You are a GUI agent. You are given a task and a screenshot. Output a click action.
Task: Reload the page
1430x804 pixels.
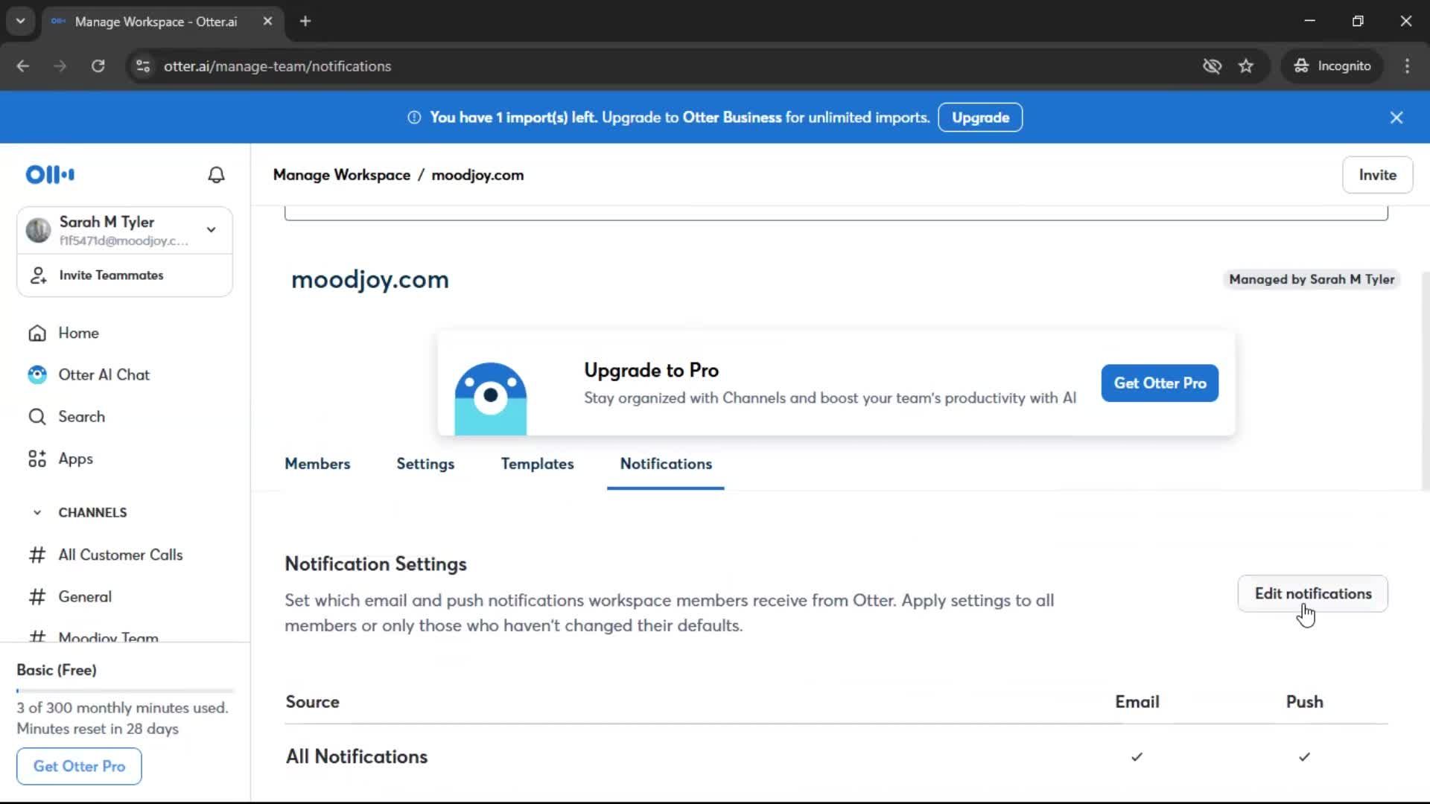98,66
